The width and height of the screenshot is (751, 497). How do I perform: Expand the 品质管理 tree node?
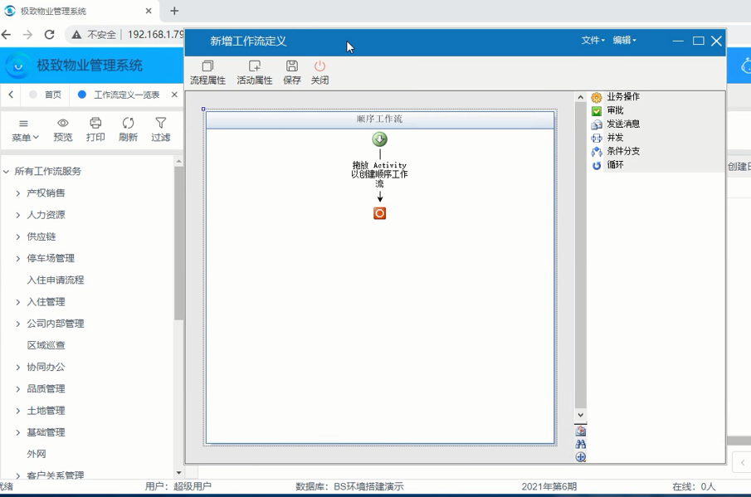click(17, 389)
